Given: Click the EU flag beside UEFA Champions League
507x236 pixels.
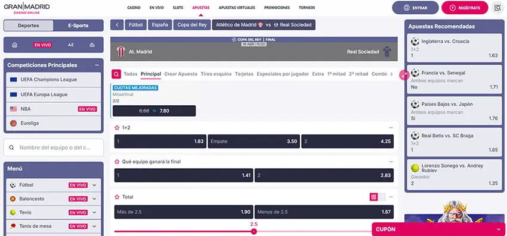Looking at the screenshot, I should click(x=13, y=80).
